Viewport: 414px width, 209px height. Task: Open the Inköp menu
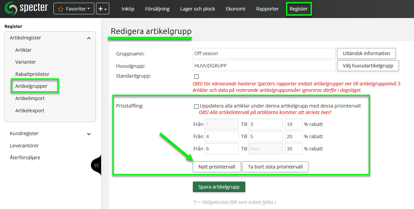(x=128, y=9)
